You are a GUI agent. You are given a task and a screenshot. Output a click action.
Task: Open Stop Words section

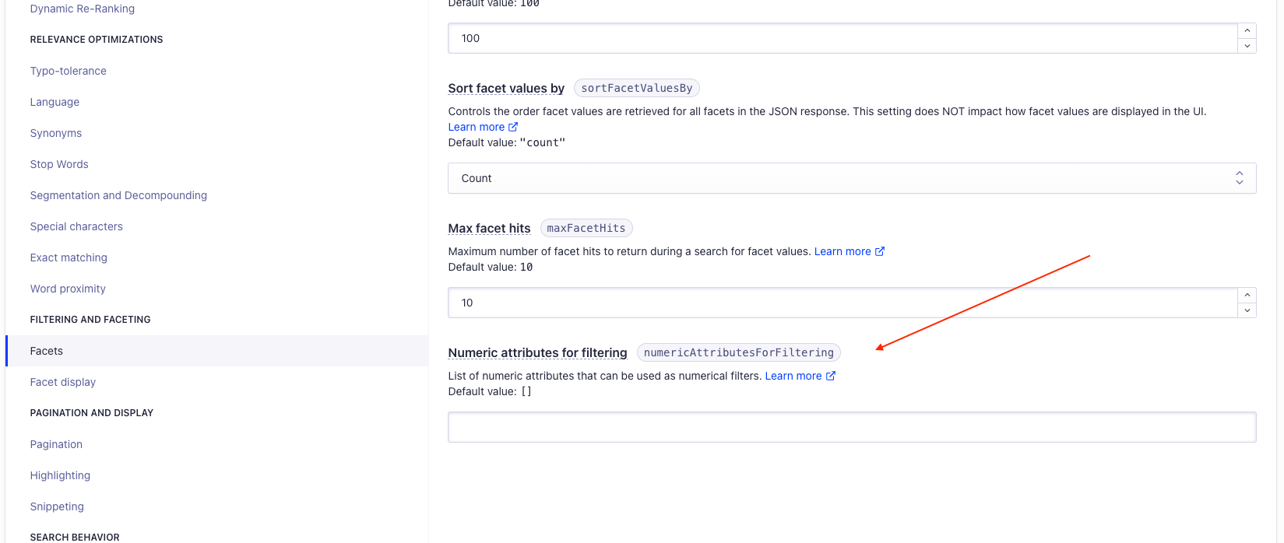point(59,164)
